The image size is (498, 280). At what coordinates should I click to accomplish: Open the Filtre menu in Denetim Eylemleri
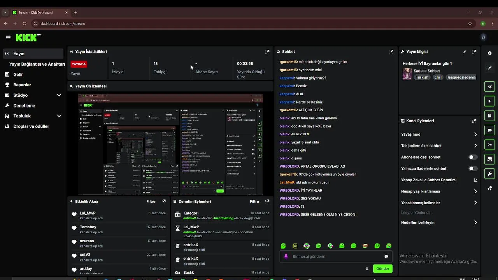click(x=254, y=201)
